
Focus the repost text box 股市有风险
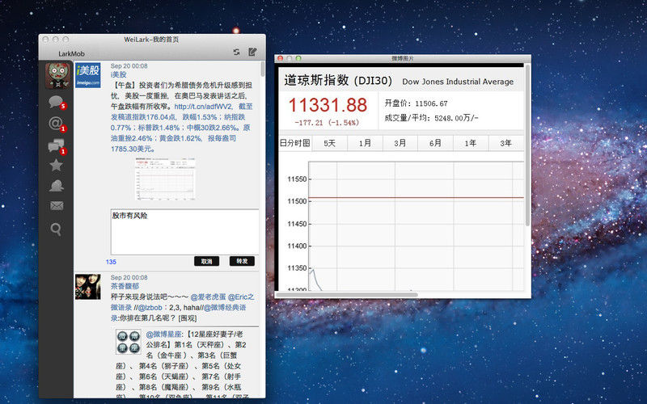pyautogui.click(x=185, y=232)
